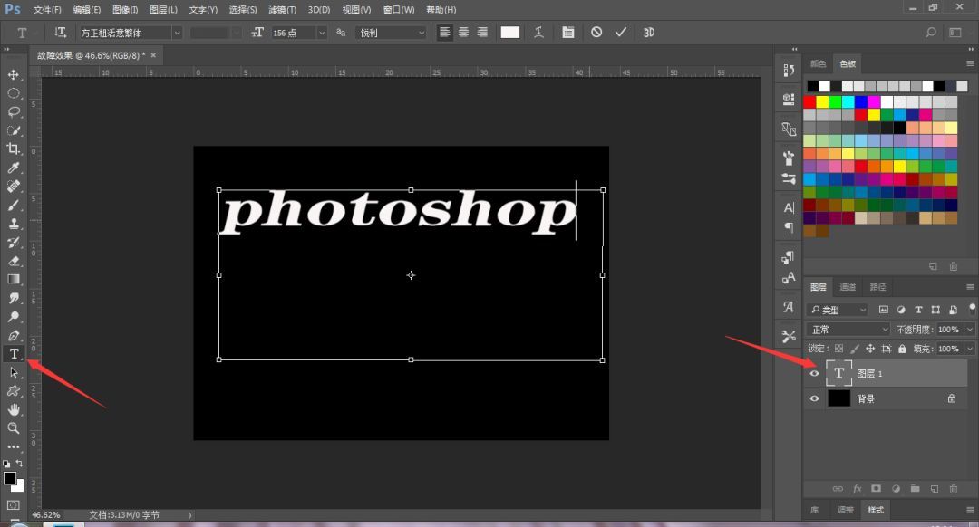
Task: Commit text edits with checkmark icon
Action: 621,33
